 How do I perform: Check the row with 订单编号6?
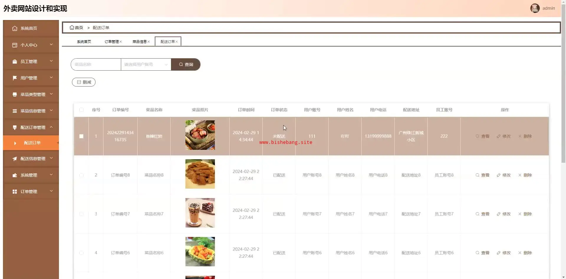(x=81, y=253)
